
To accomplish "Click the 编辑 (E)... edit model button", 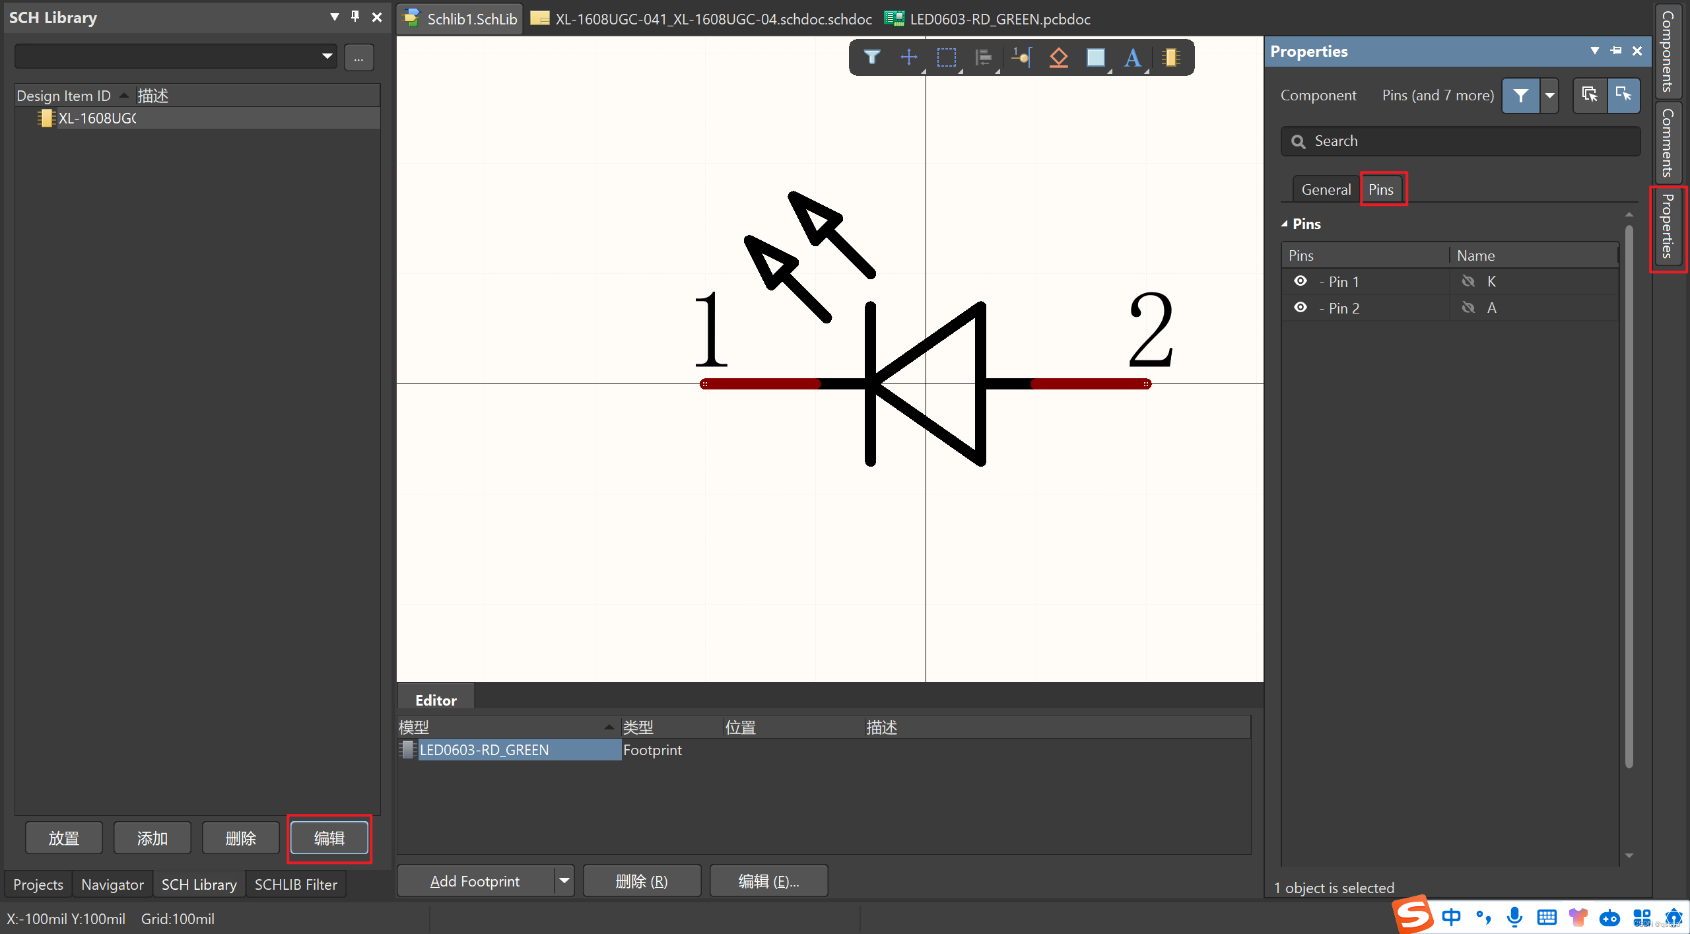I will [x=768, y=881].
